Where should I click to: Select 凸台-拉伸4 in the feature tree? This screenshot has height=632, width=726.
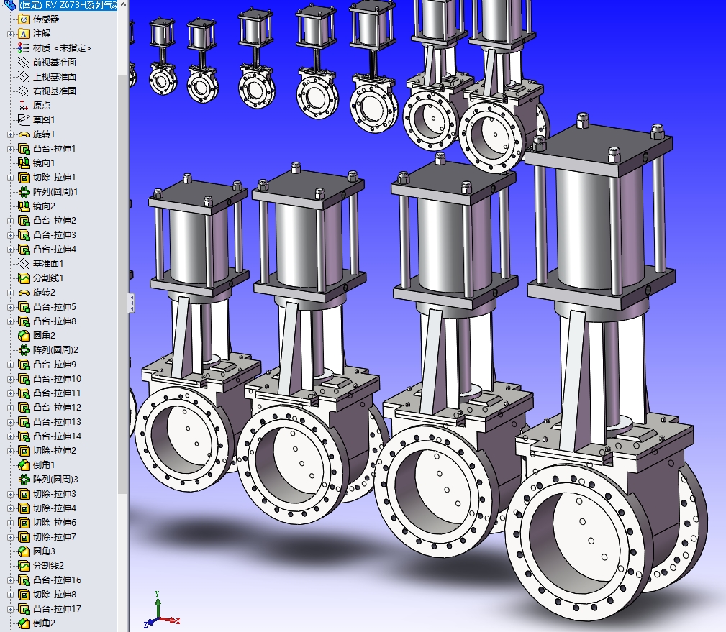click(x=54, y=249)
